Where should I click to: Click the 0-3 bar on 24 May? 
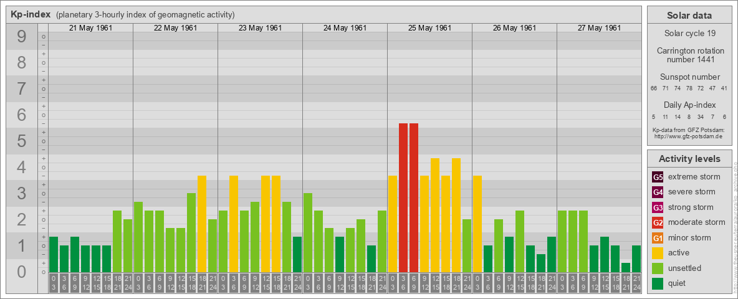pos(308,232)
